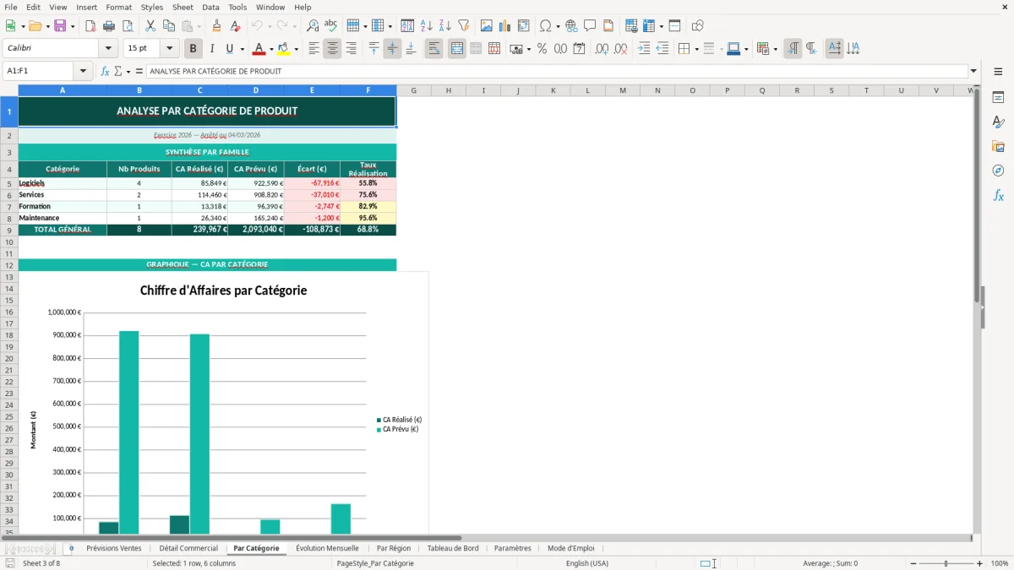The image size is (1014, 570).
Task: Click the Print icon
Action: [x=109, y=26]
